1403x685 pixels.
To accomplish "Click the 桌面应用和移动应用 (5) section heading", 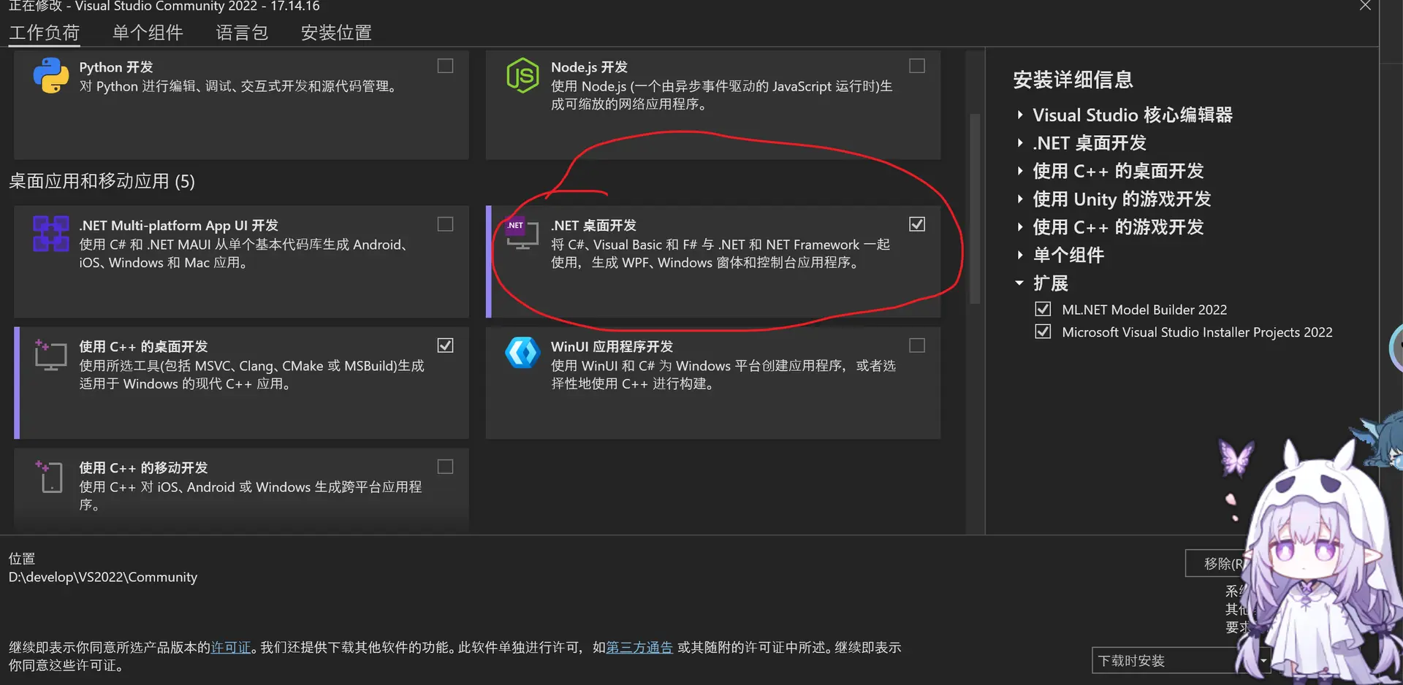I will coord(102,181).
